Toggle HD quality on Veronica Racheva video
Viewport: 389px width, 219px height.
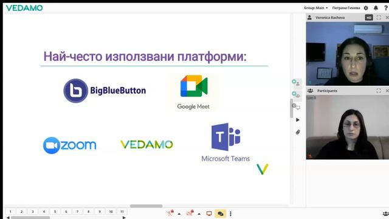369,18
